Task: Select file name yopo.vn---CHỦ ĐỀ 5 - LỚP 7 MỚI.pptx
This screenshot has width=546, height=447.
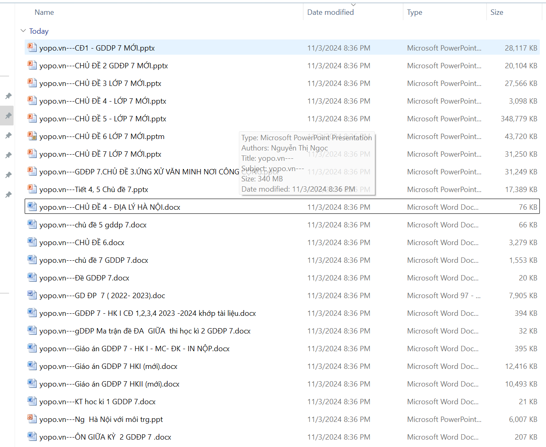Action: [103, 119]
